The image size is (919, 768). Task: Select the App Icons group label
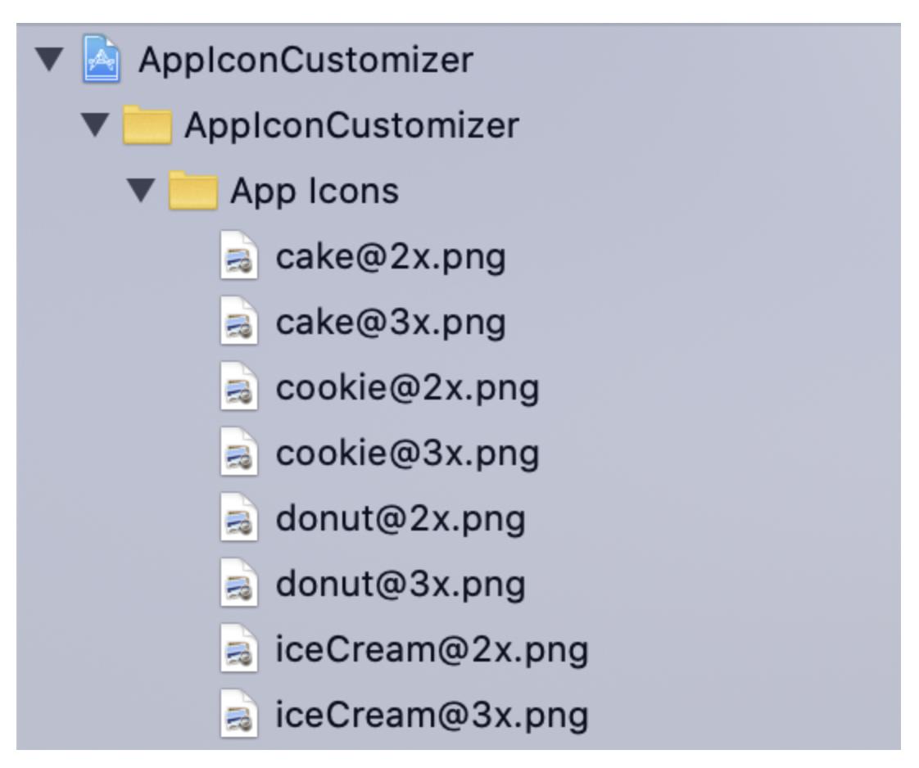click(315, 192)
